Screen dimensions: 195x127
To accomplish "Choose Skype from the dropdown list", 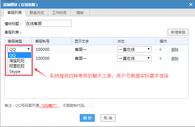I will tap(20, 71).
